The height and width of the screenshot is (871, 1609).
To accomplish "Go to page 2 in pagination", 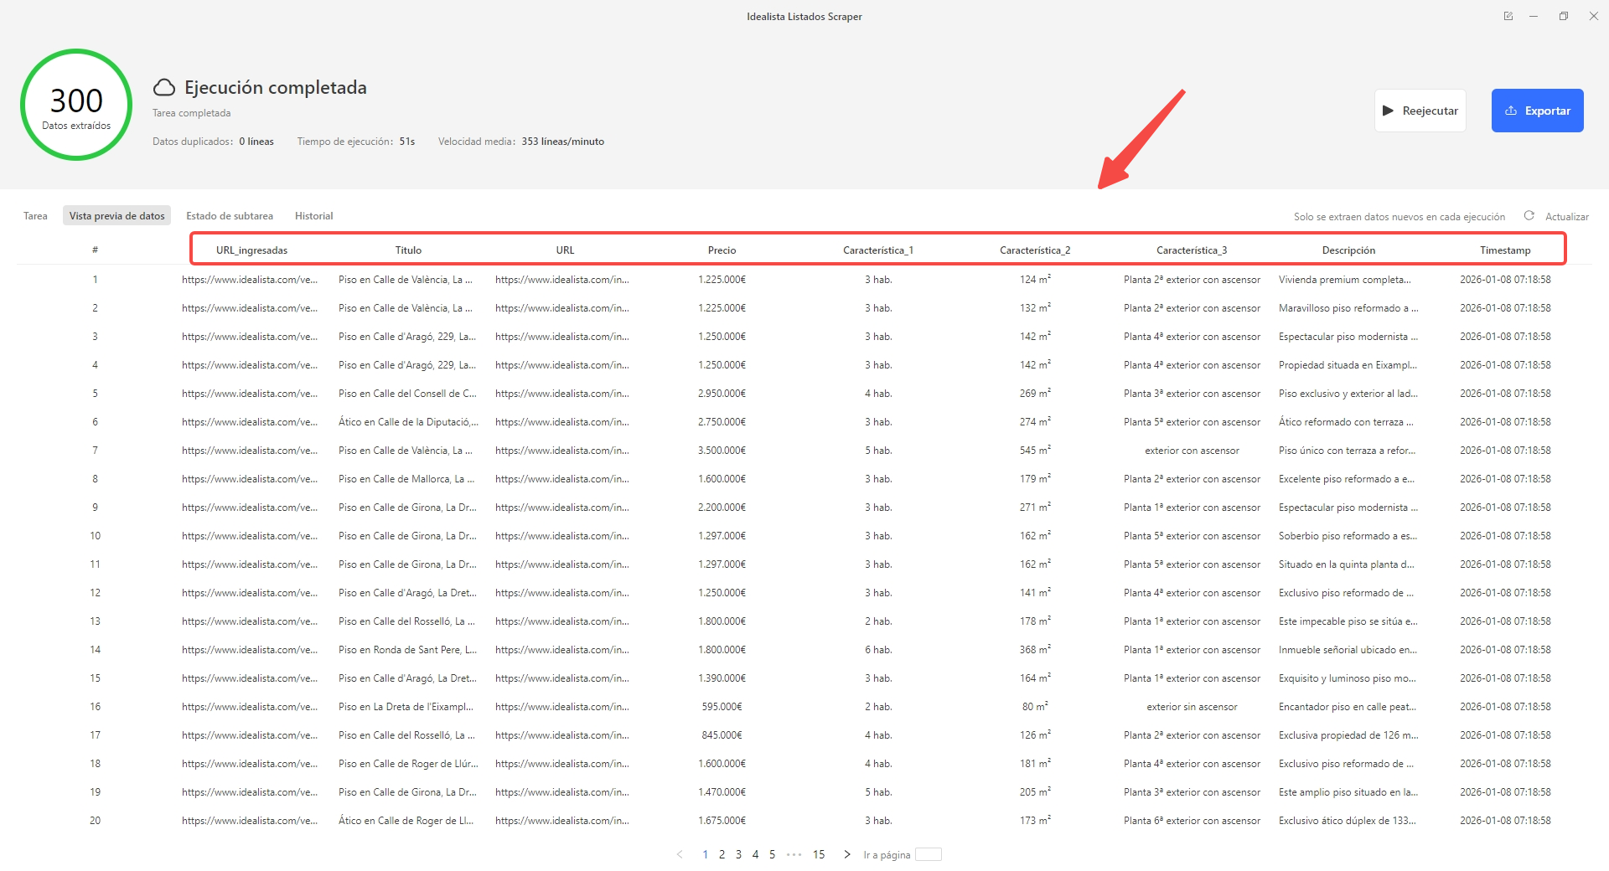I will coord(722,854).
